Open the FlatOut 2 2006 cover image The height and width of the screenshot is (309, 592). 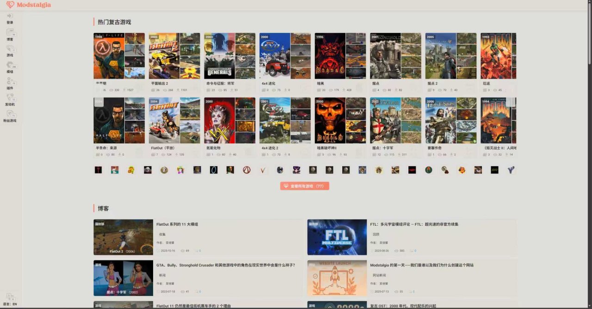164,56
